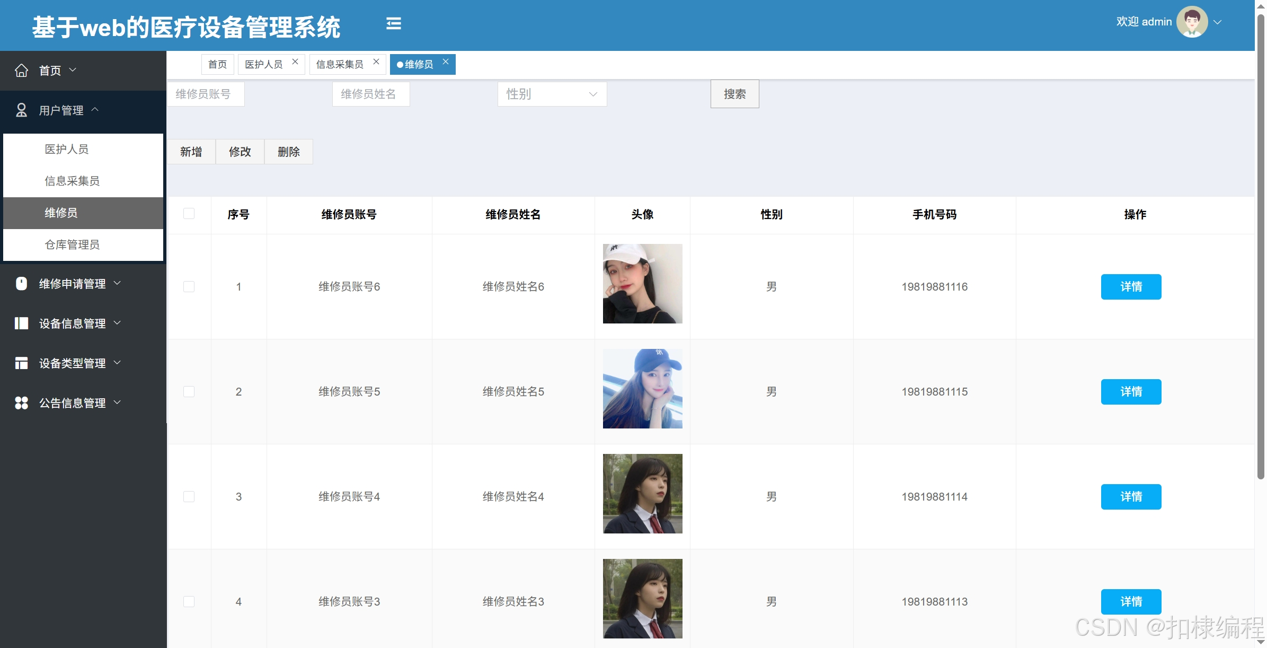Select 维修员 in the sidebar submenu
Image resolution: width=1267 pixels, height=648 pixels.
pyautogui.click(x=83, y=213)
